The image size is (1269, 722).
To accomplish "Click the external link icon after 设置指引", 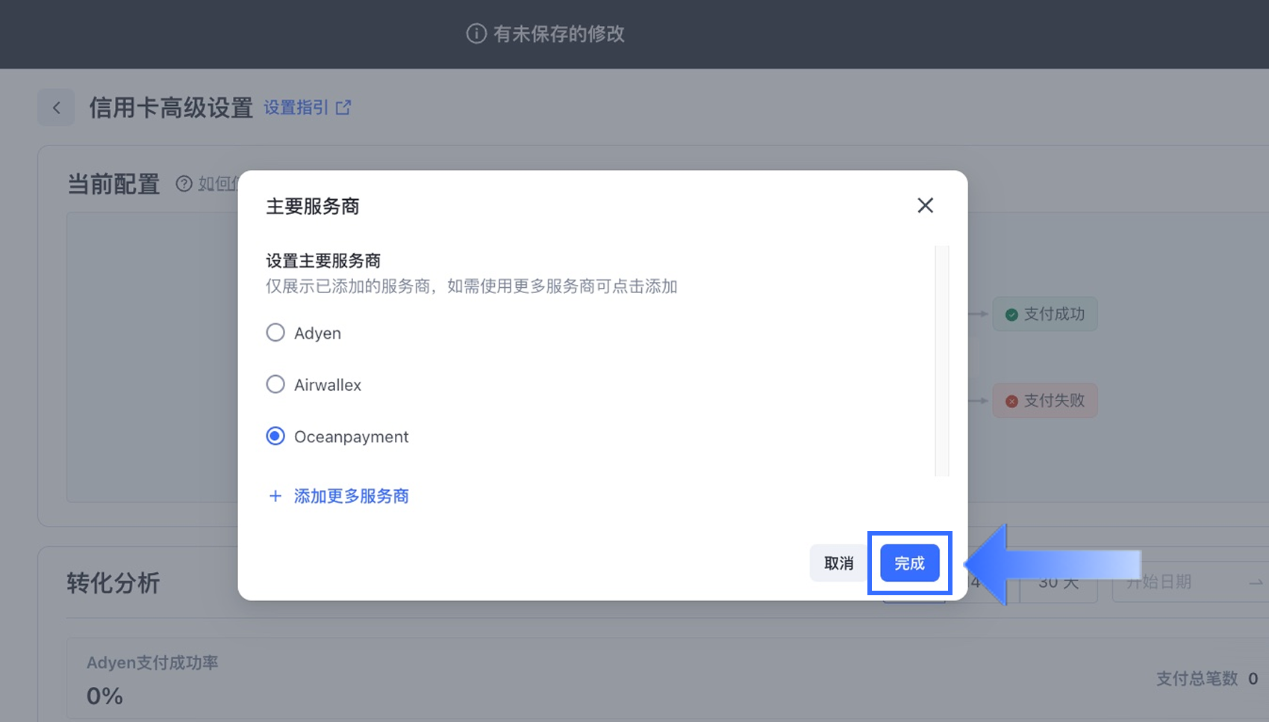I will pos(343,107).
